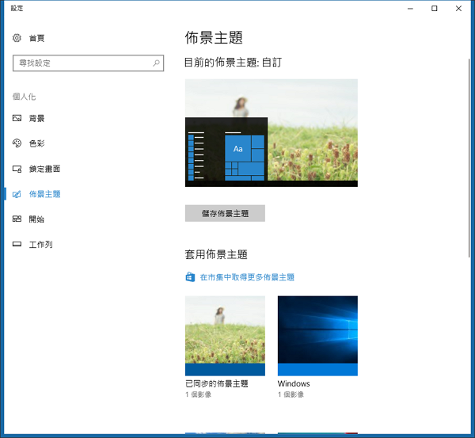The height and width of the screenshot is (438, 475).
Task: Click the 個人化 category label
Action: (x=24, y=97)
